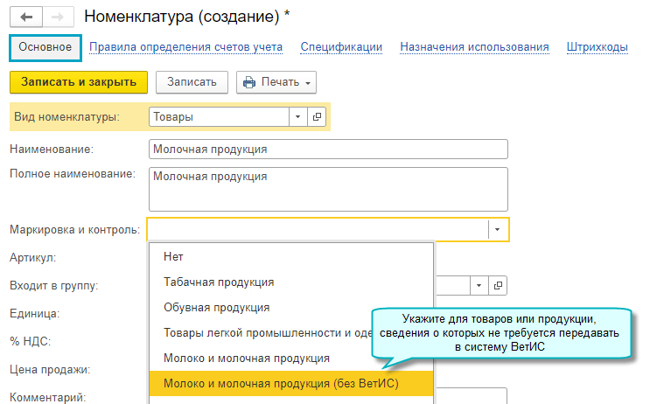The image size is (650, 404).
Task: Select Нет in the dropdown list
Action: pyautogui.click(x=173, y=257)
